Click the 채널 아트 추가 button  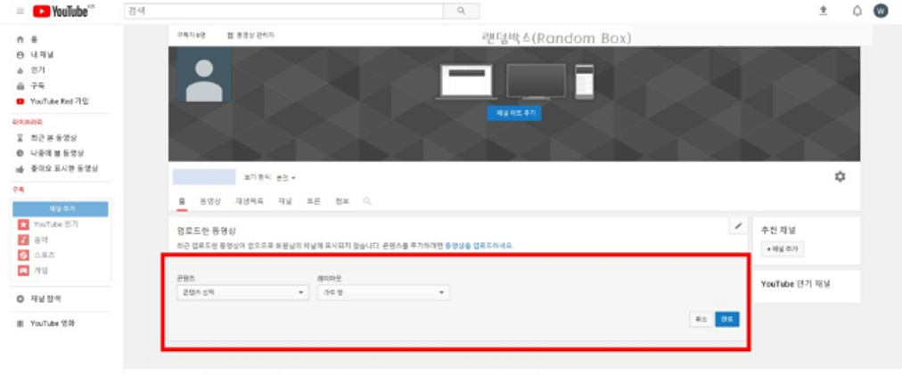[514, 113]
